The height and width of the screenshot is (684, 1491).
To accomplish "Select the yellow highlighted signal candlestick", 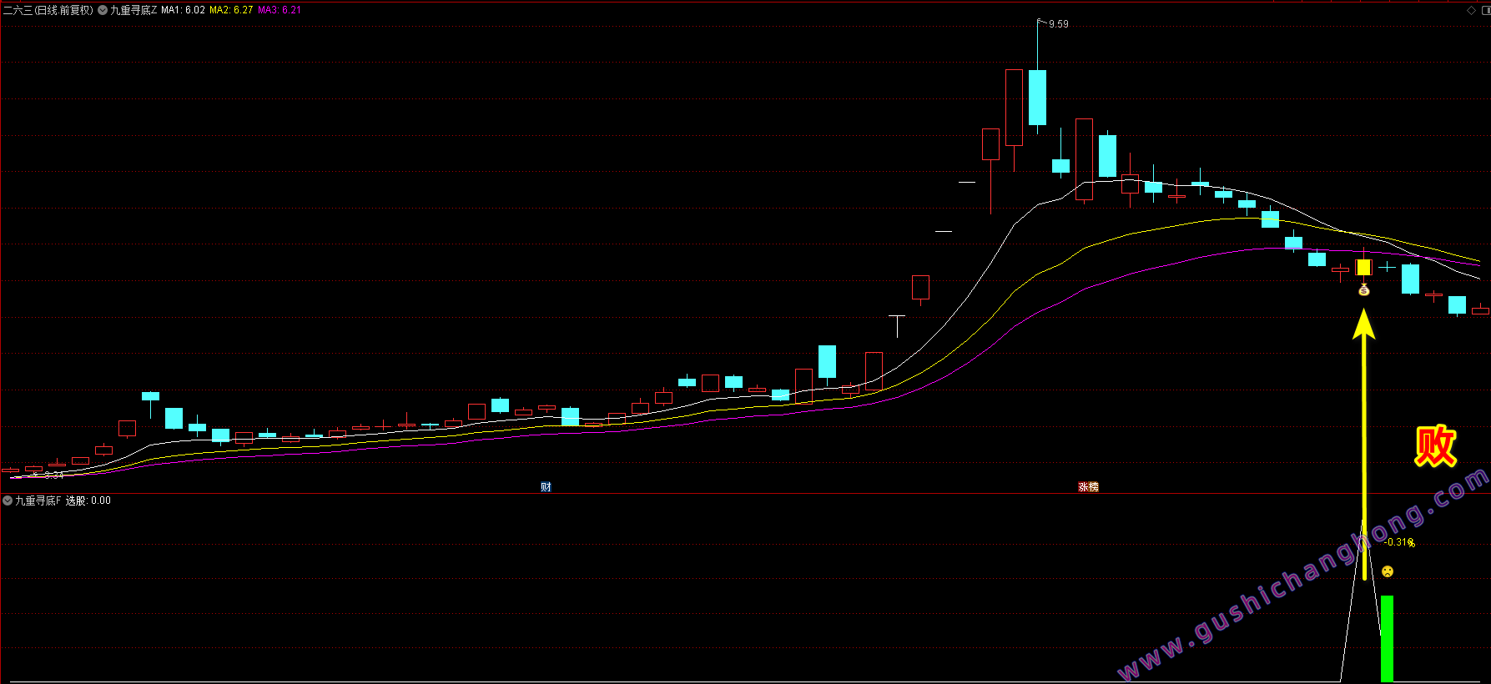I will (x=1364, y=267).
